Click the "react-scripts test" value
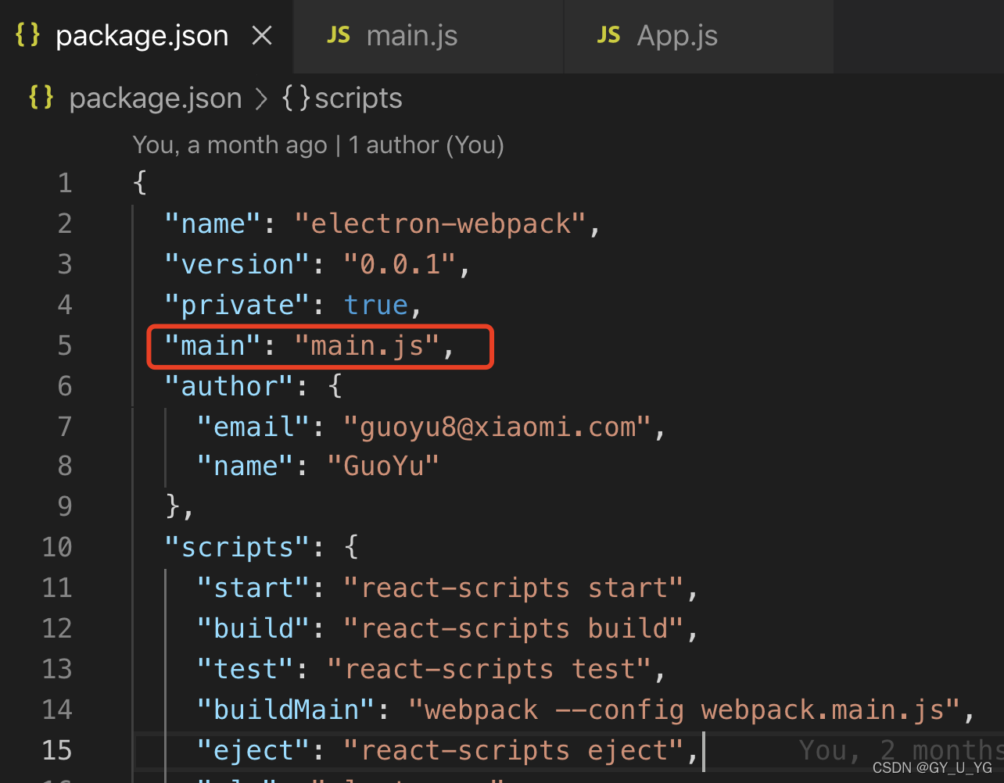The height and width of the screenshot is (783, 1004). pos(489,669)
